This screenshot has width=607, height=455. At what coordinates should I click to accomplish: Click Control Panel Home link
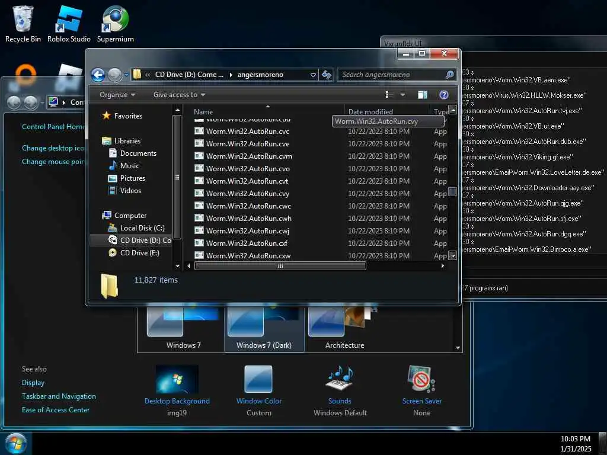[x=53, y=127]
